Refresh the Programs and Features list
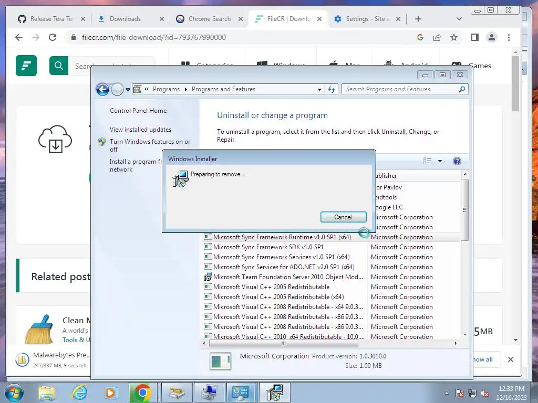538x403 pixels. point(332,89)
